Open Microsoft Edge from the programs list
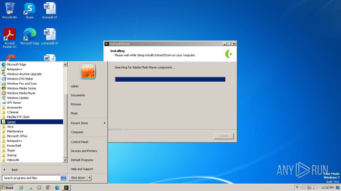341x191 pixels. click(x=32, y=64)
